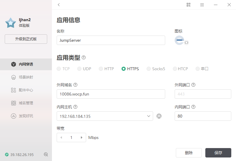The image size is (236, 161).
Task: Open the hamburger menu icon
Action: coord(202,5)
